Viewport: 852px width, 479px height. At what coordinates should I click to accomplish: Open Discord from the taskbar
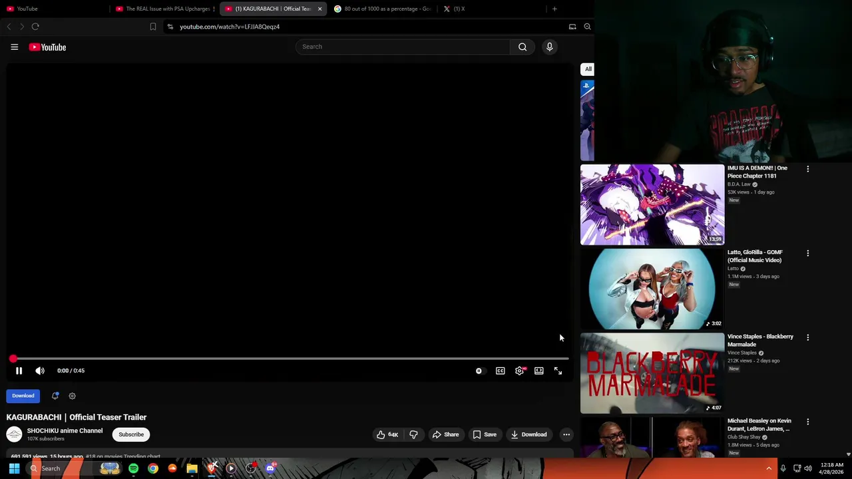[x=270, y=468]
